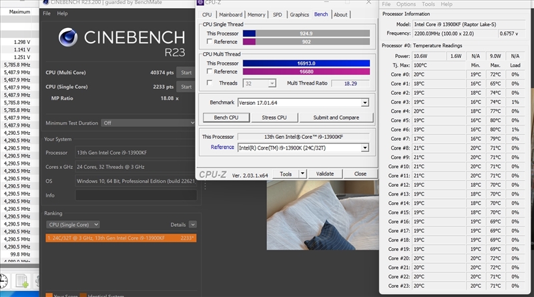Switch to the SPD tab
Image resolution: width=534 pixels, height=297 pixels.
point(277,15)
